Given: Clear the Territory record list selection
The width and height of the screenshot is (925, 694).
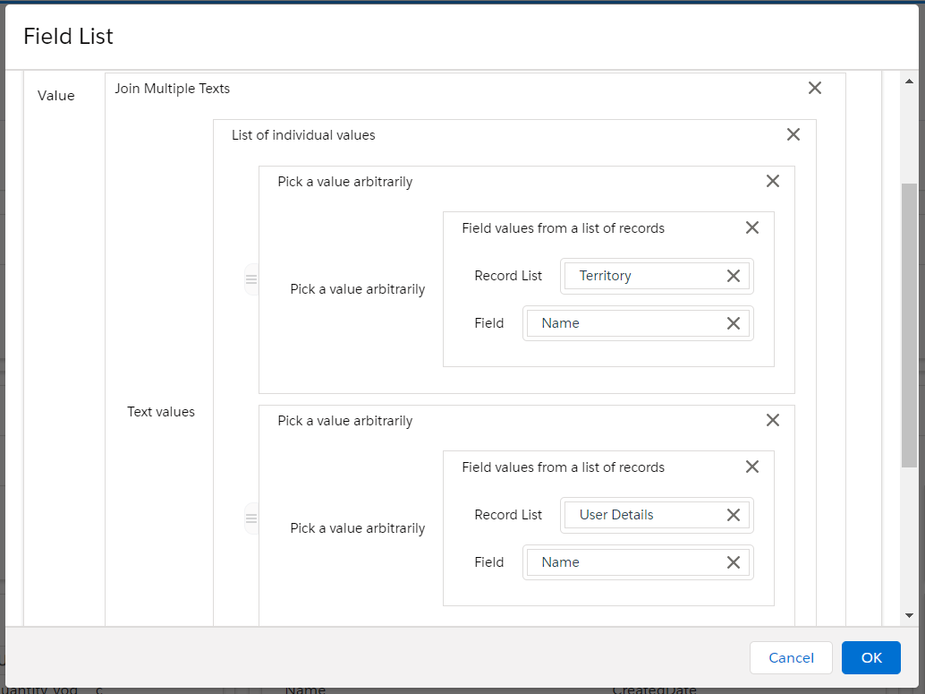Looking at the screenshot, I should (733, 276).
